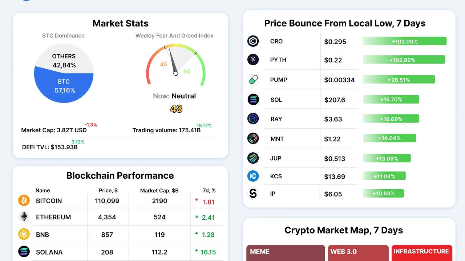Click the DEFI TVL: $153.93B text
The image size is (465, 261).
(x=50, y=147)
